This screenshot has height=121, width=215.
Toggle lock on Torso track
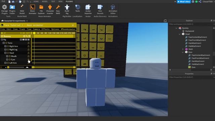point(29,43)
